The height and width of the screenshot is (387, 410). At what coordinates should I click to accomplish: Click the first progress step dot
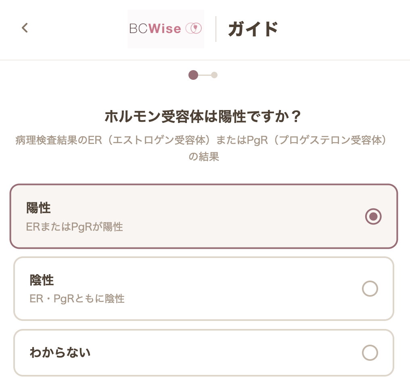tap(193, 75)
